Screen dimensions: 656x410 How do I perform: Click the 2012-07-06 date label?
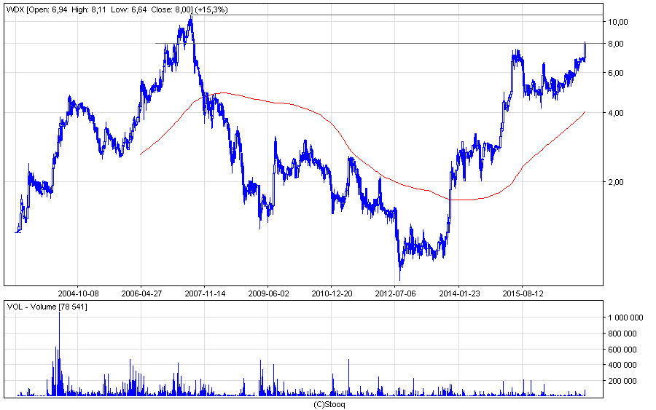(395, 293)
